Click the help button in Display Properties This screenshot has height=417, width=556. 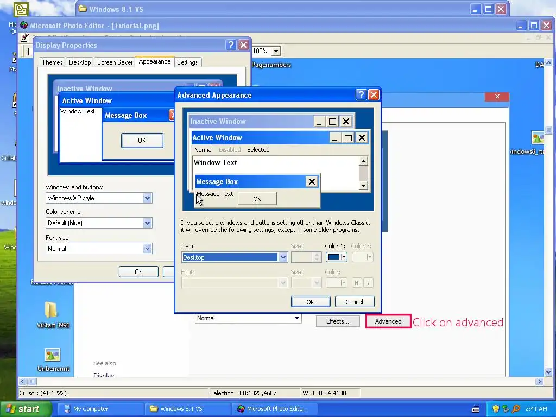[231, 45]
